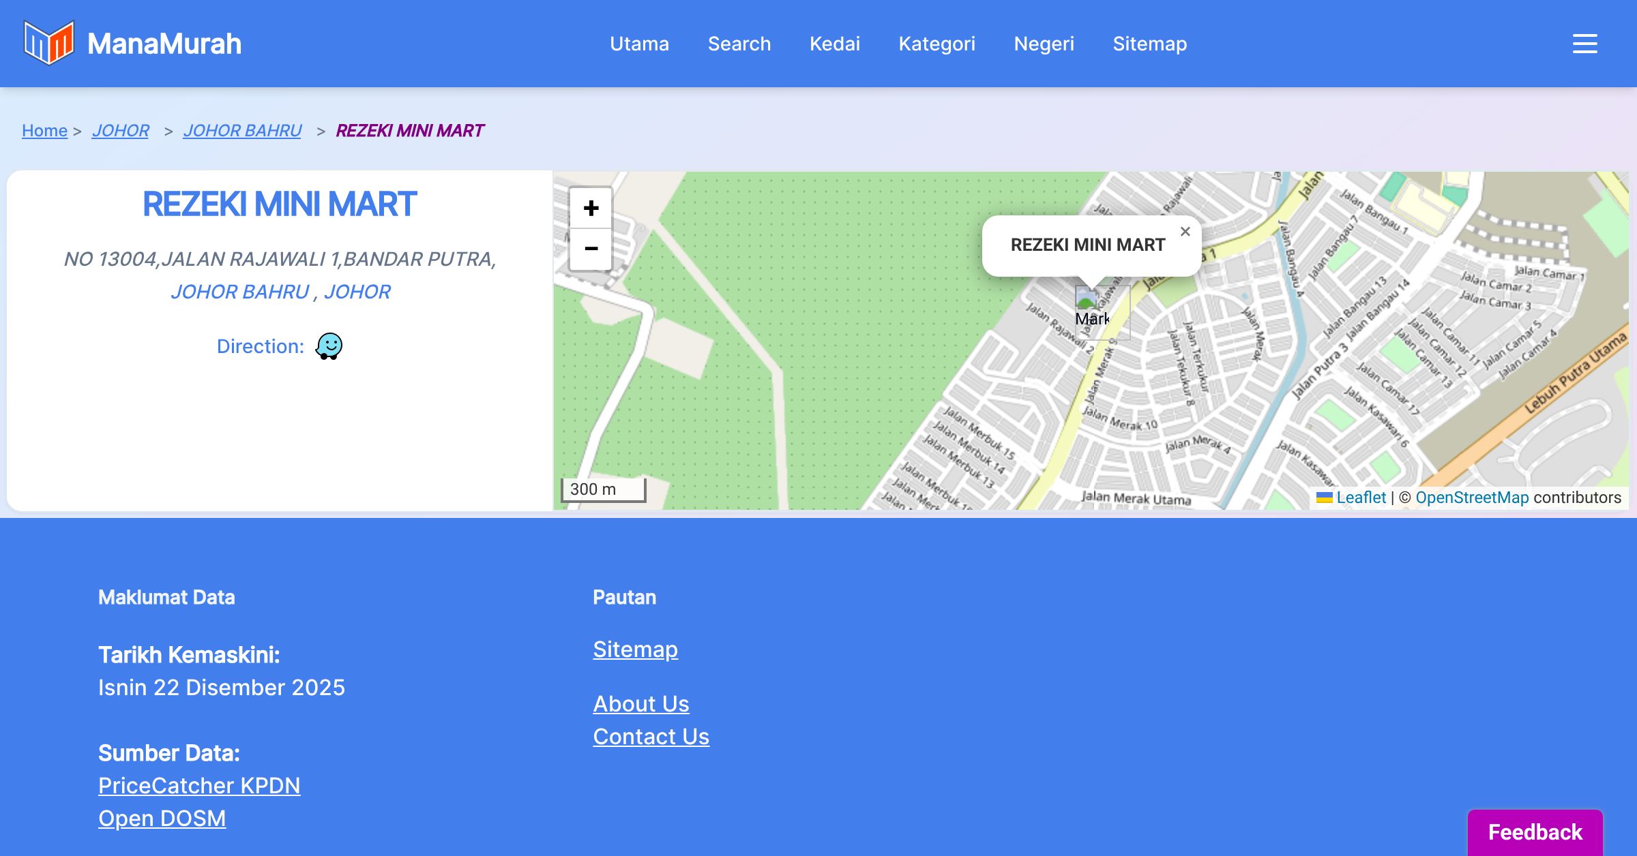Open the Contact Us footer link
The height and width of the screenshot is (856, 1637).
651,736
